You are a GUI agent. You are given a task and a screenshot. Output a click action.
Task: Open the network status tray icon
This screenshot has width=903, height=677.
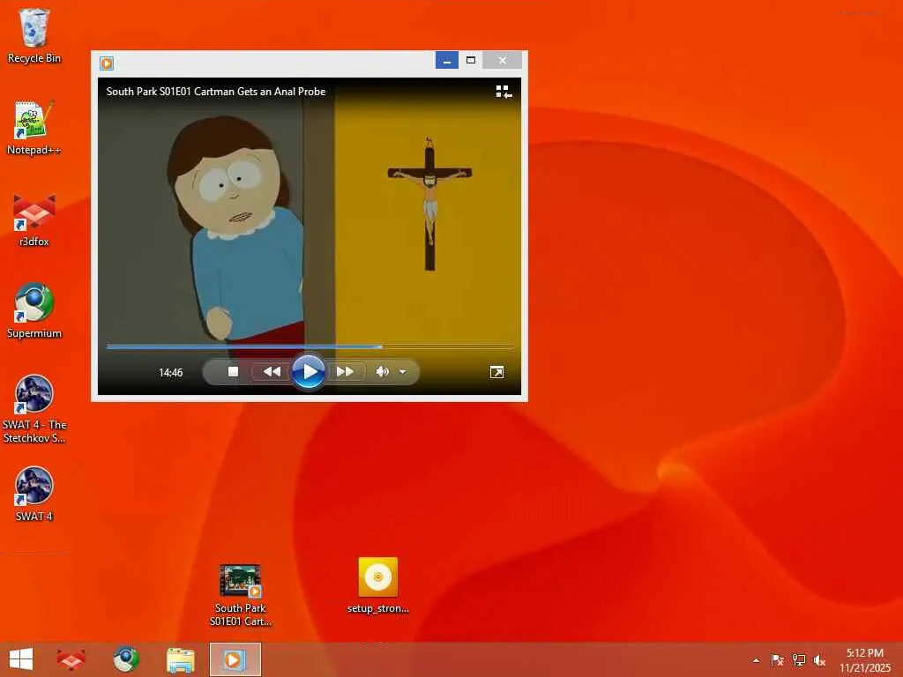[x=798, y=660]
